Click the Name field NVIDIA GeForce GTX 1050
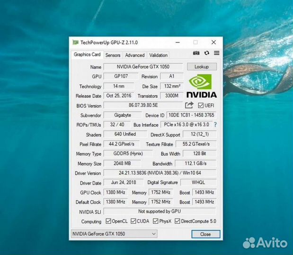This screenshot has width=293, height=255. click(143, 67)
